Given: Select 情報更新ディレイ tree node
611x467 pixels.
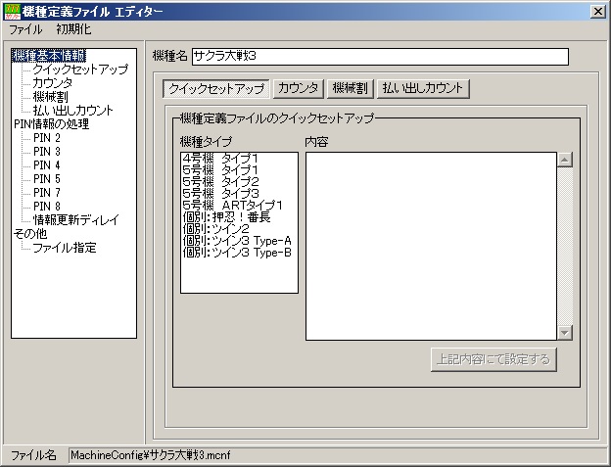Looking at the screenshot, I should [76, 220].
